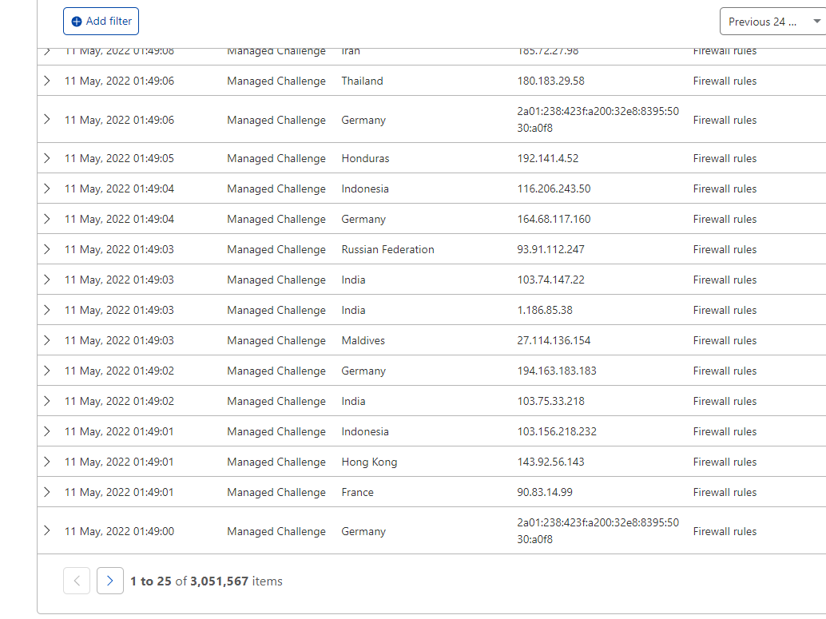Image resolution: width=826 pixels, height=619 pixels.
Task: Click the disabled previous page arrow
Action: click(77, 581)
